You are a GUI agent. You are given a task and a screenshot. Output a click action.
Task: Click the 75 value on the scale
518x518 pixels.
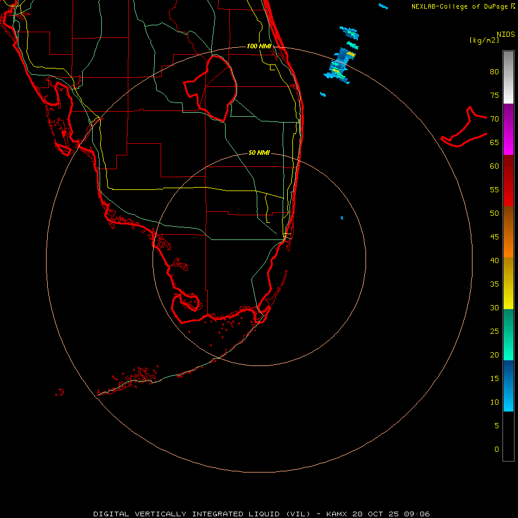coord(494,95)
